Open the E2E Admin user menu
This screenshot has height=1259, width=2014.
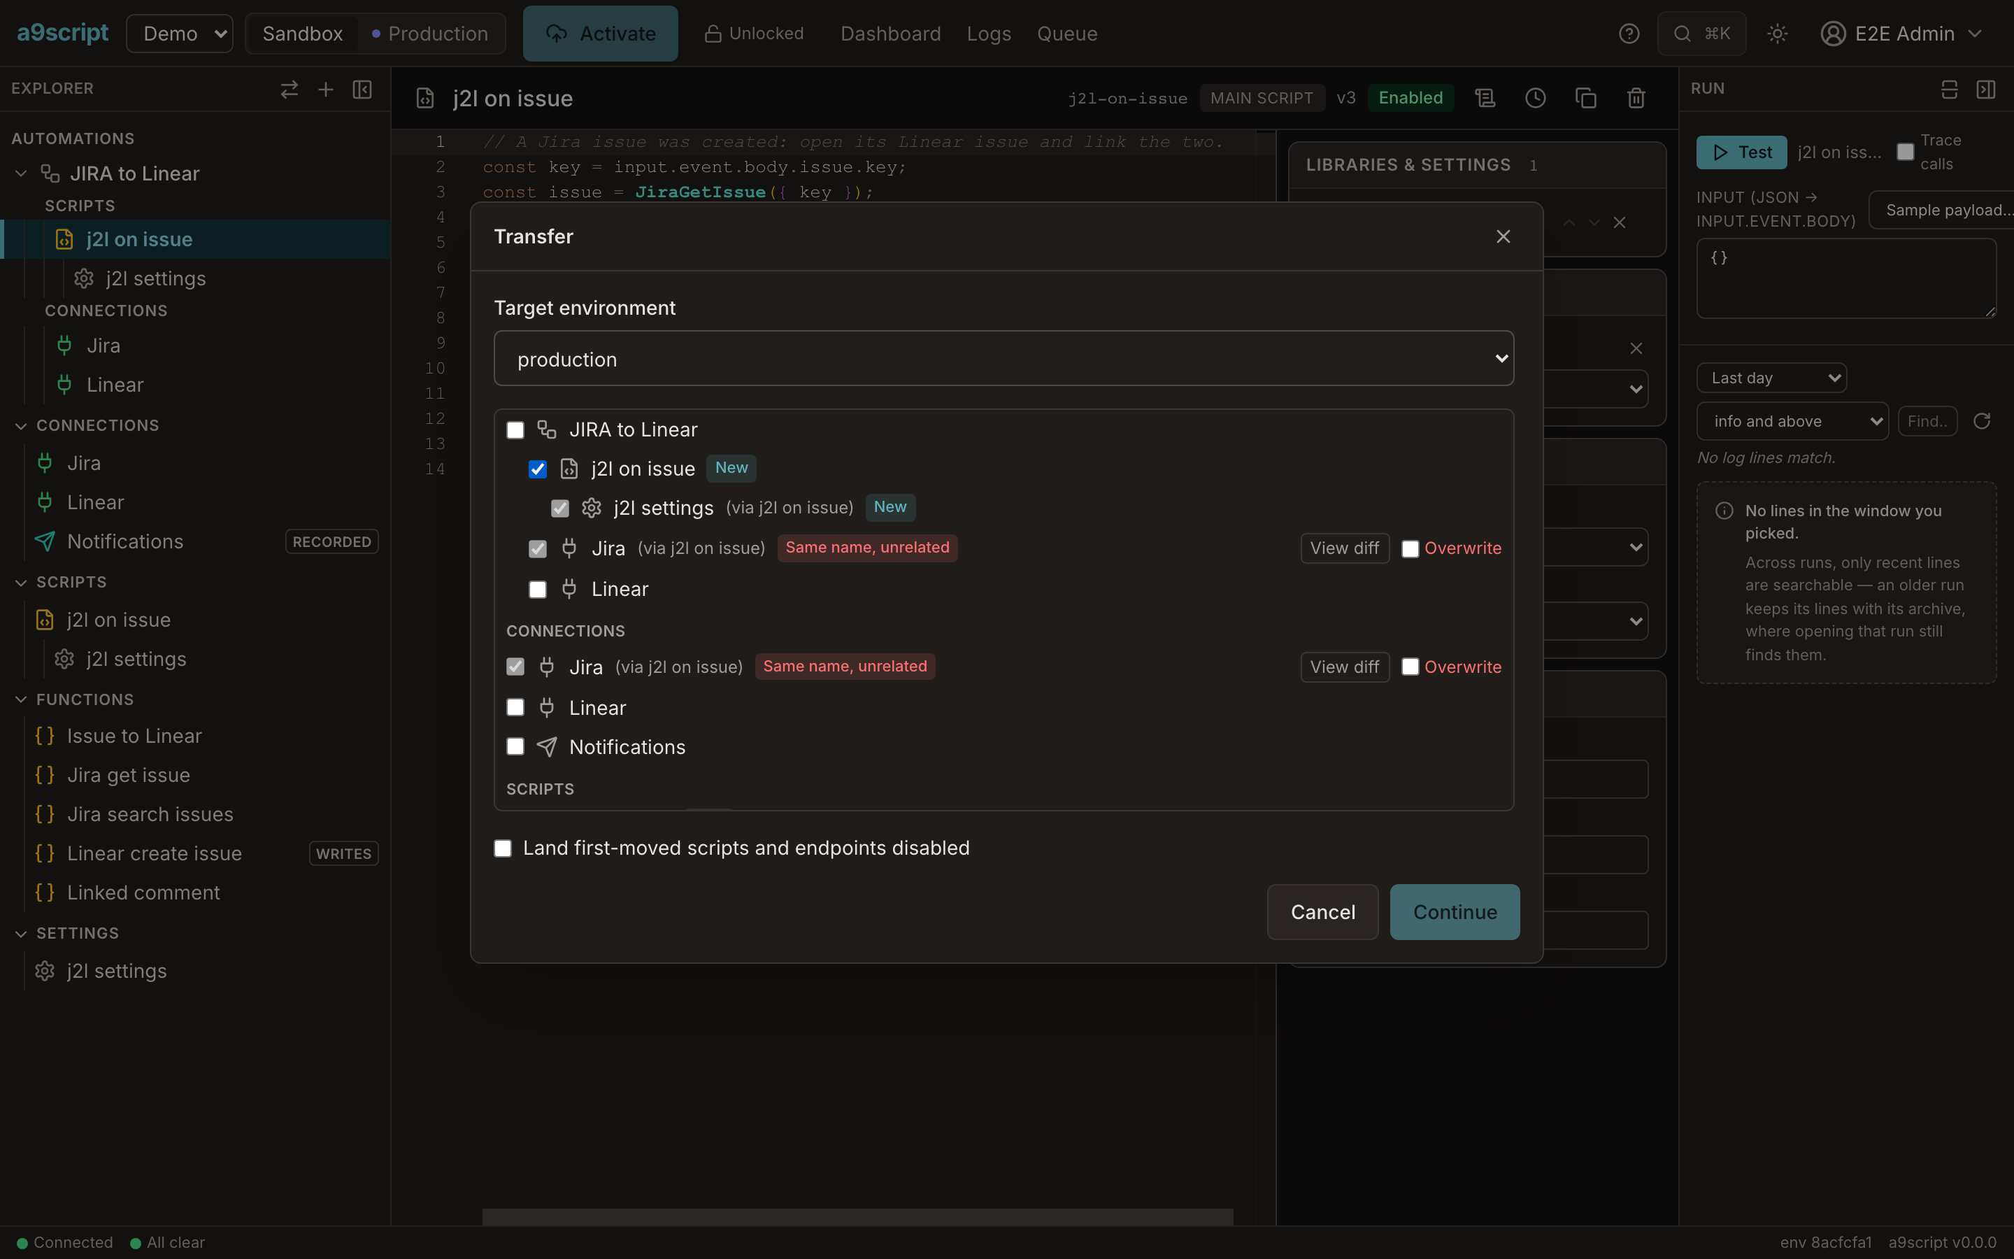[x=1901, y=34]
